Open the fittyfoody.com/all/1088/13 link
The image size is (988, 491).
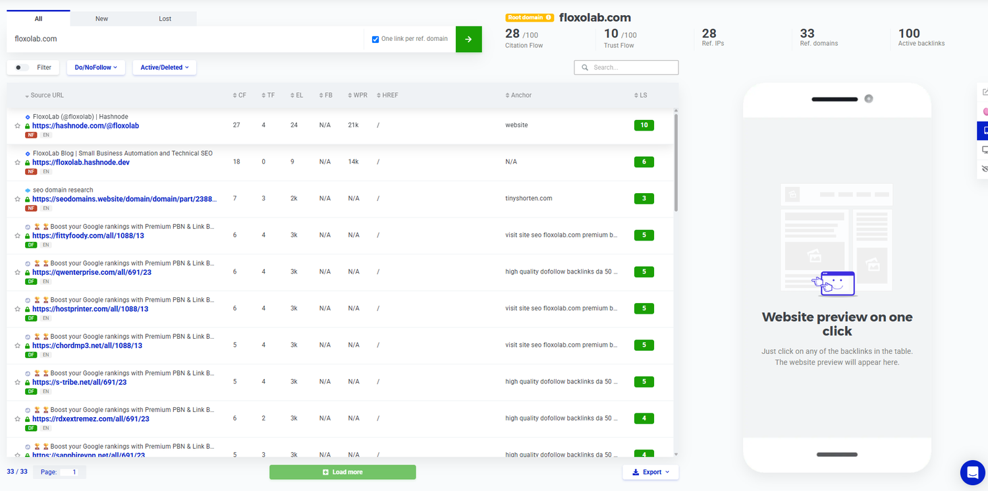[x=88, y=236]
